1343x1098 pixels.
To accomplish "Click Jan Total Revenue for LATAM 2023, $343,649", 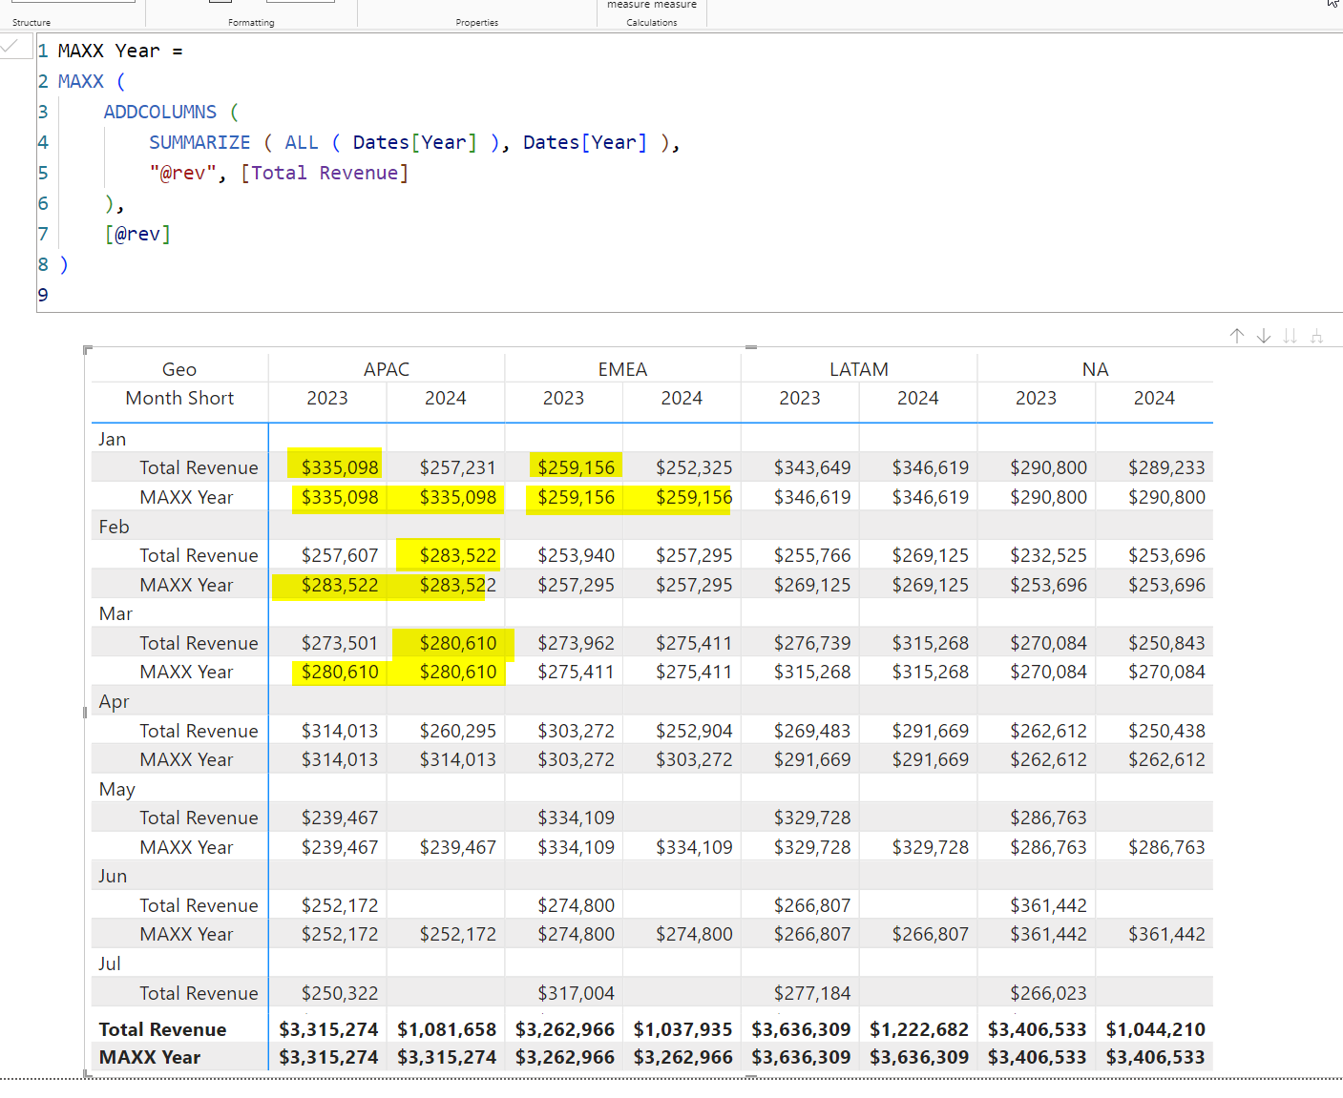I will tap(812, 467).
